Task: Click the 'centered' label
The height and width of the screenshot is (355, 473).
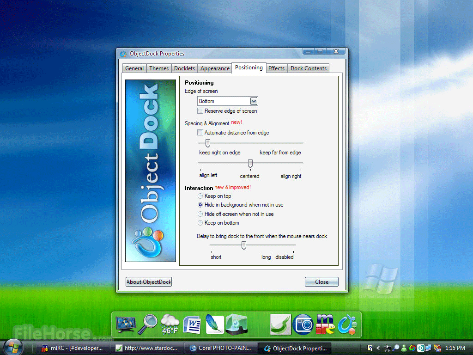Action: (249, 176)
